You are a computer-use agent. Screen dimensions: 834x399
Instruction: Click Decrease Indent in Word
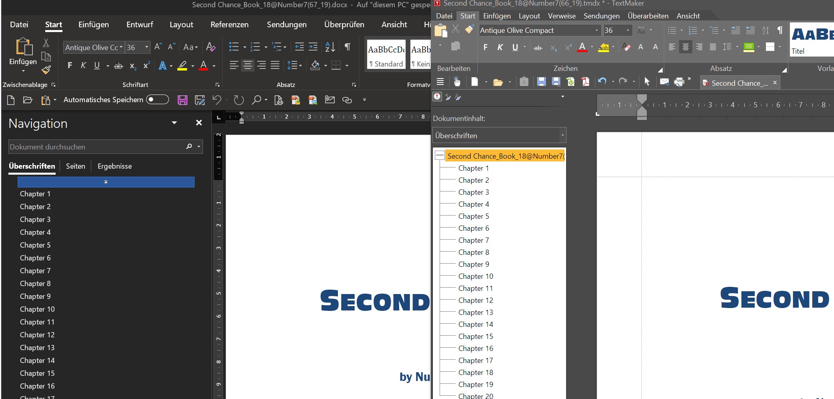pos(299,47)
